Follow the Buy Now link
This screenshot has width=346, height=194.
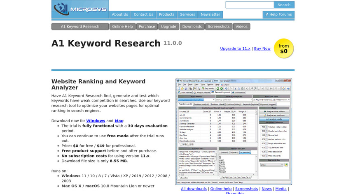click(262, 48)
